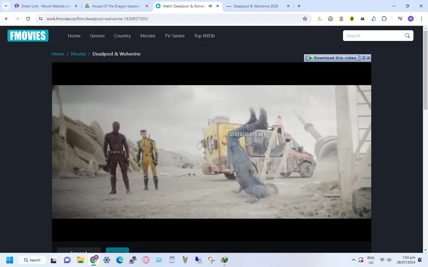
Task: Open Snipping Tool from the taskbar
Action: 211,260
